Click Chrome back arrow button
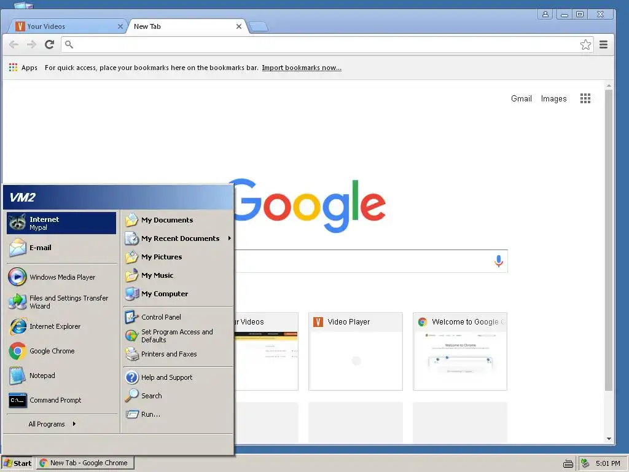 14,44
